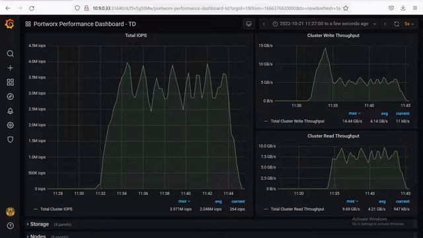The image size is (423, 238).
Task: Open the Configuration gear icon
Action: (x=11, y=125)
